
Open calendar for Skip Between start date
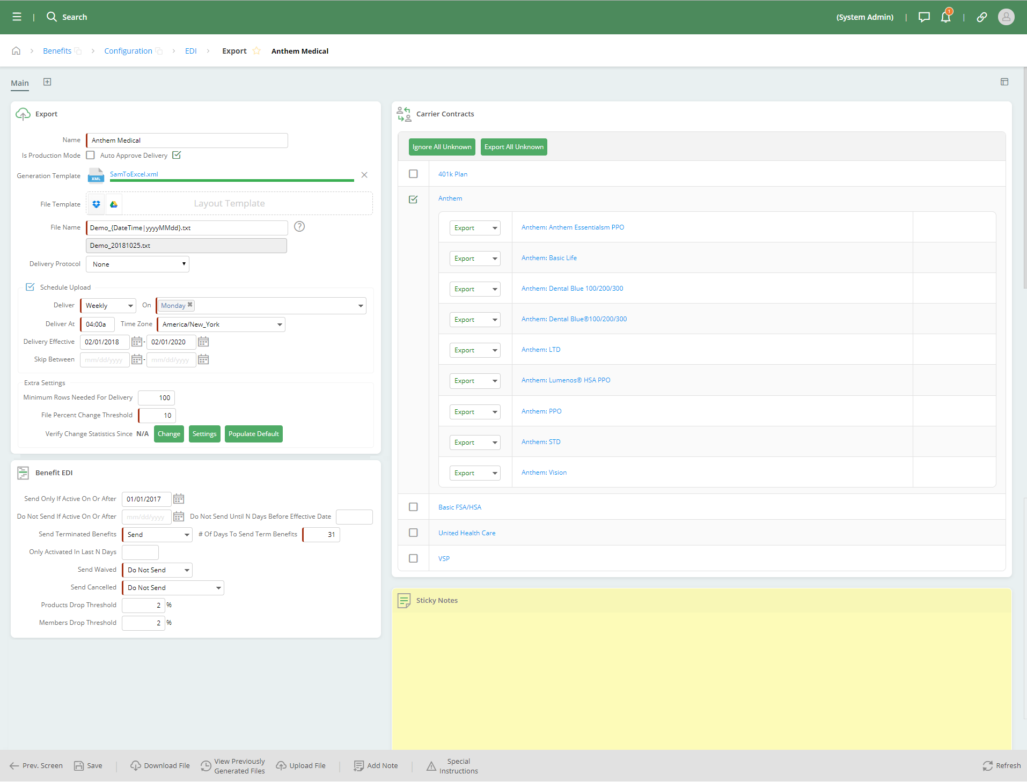[x=137, y=360]
